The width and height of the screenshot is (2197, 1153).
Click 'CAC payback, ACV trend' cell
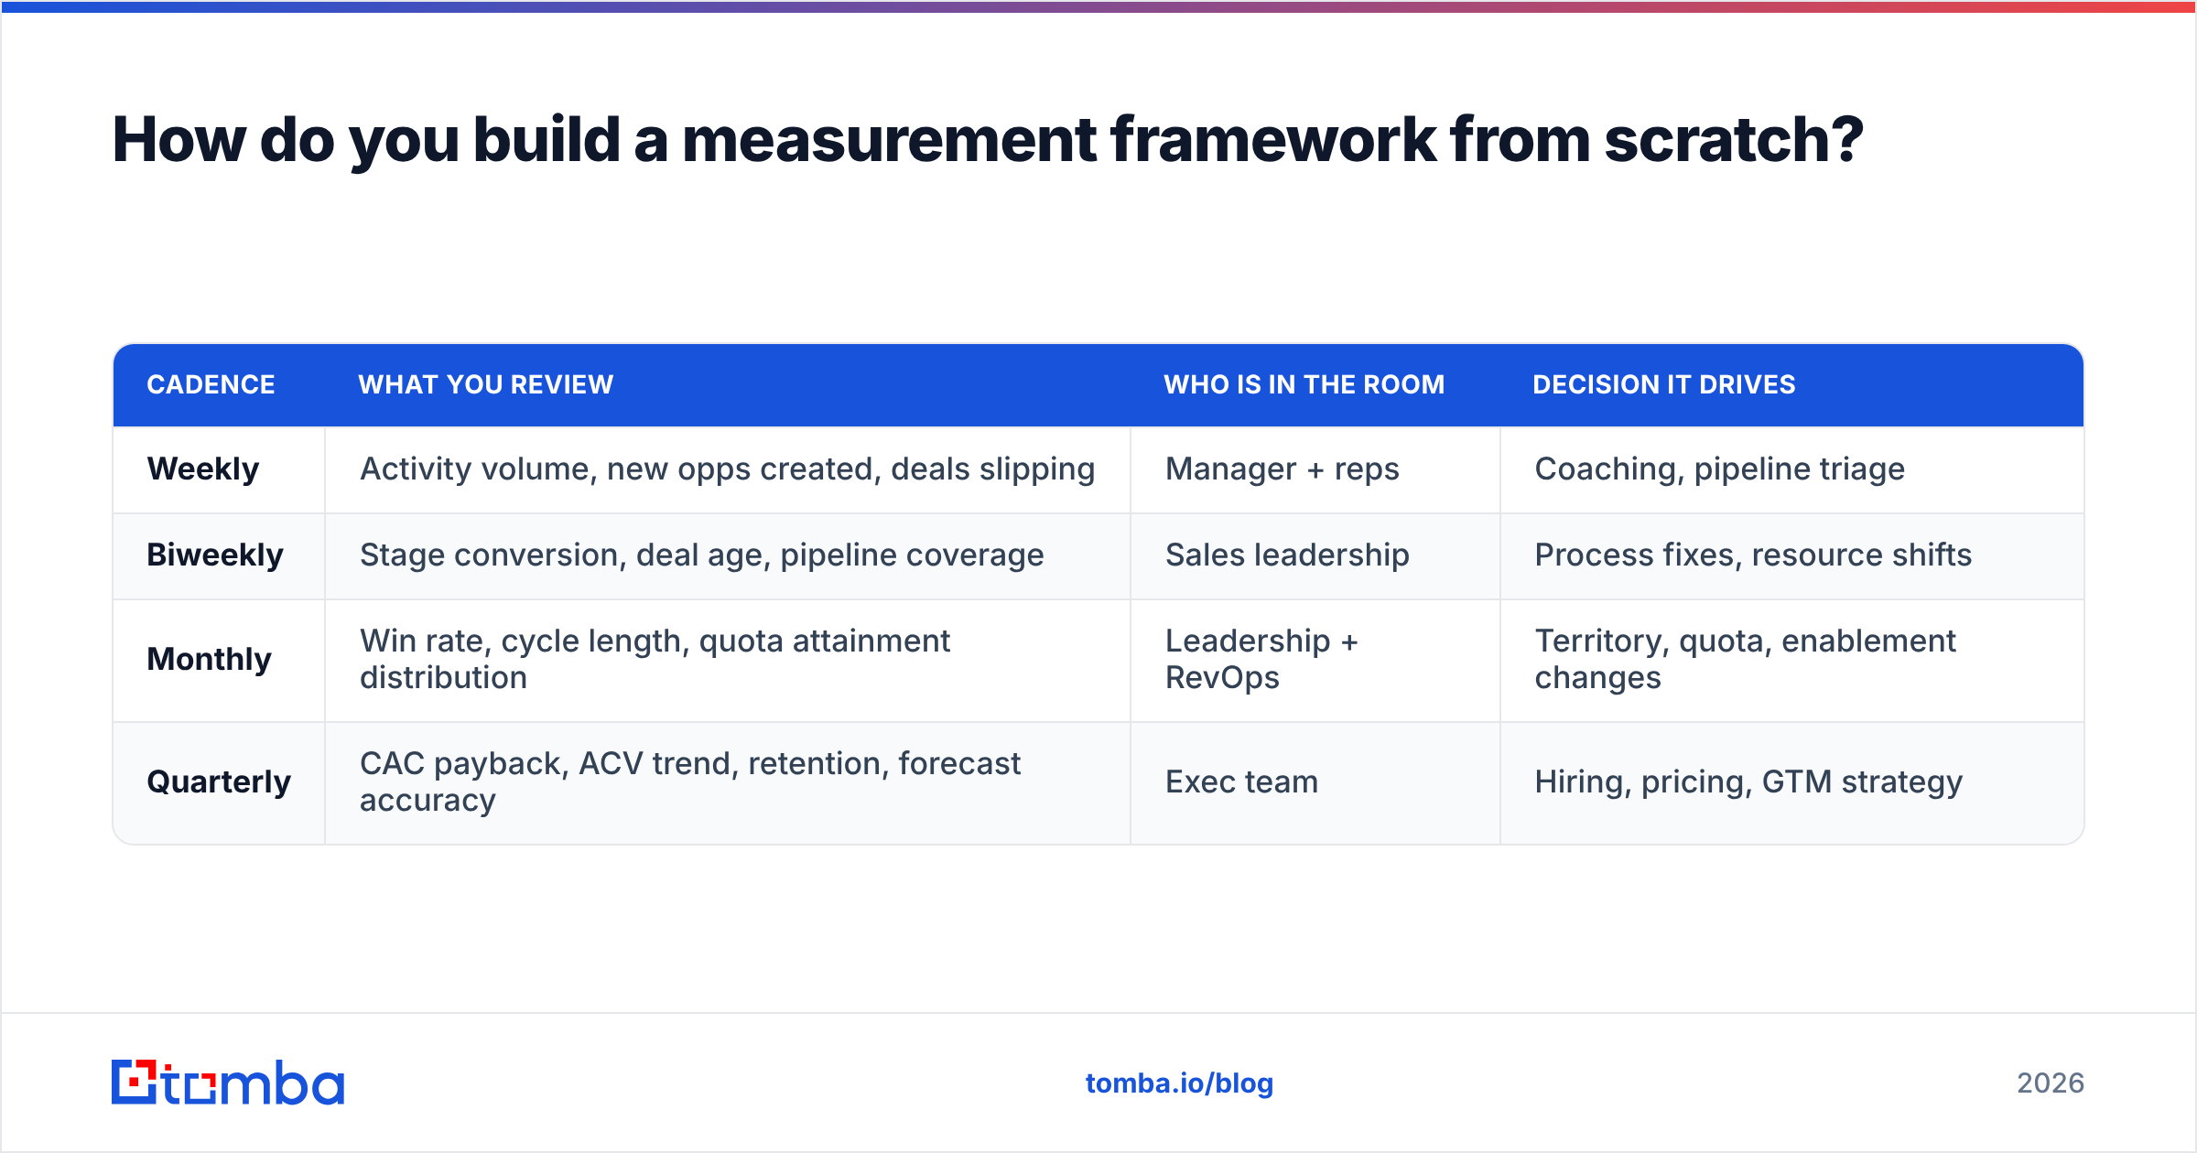click(728, 782)
